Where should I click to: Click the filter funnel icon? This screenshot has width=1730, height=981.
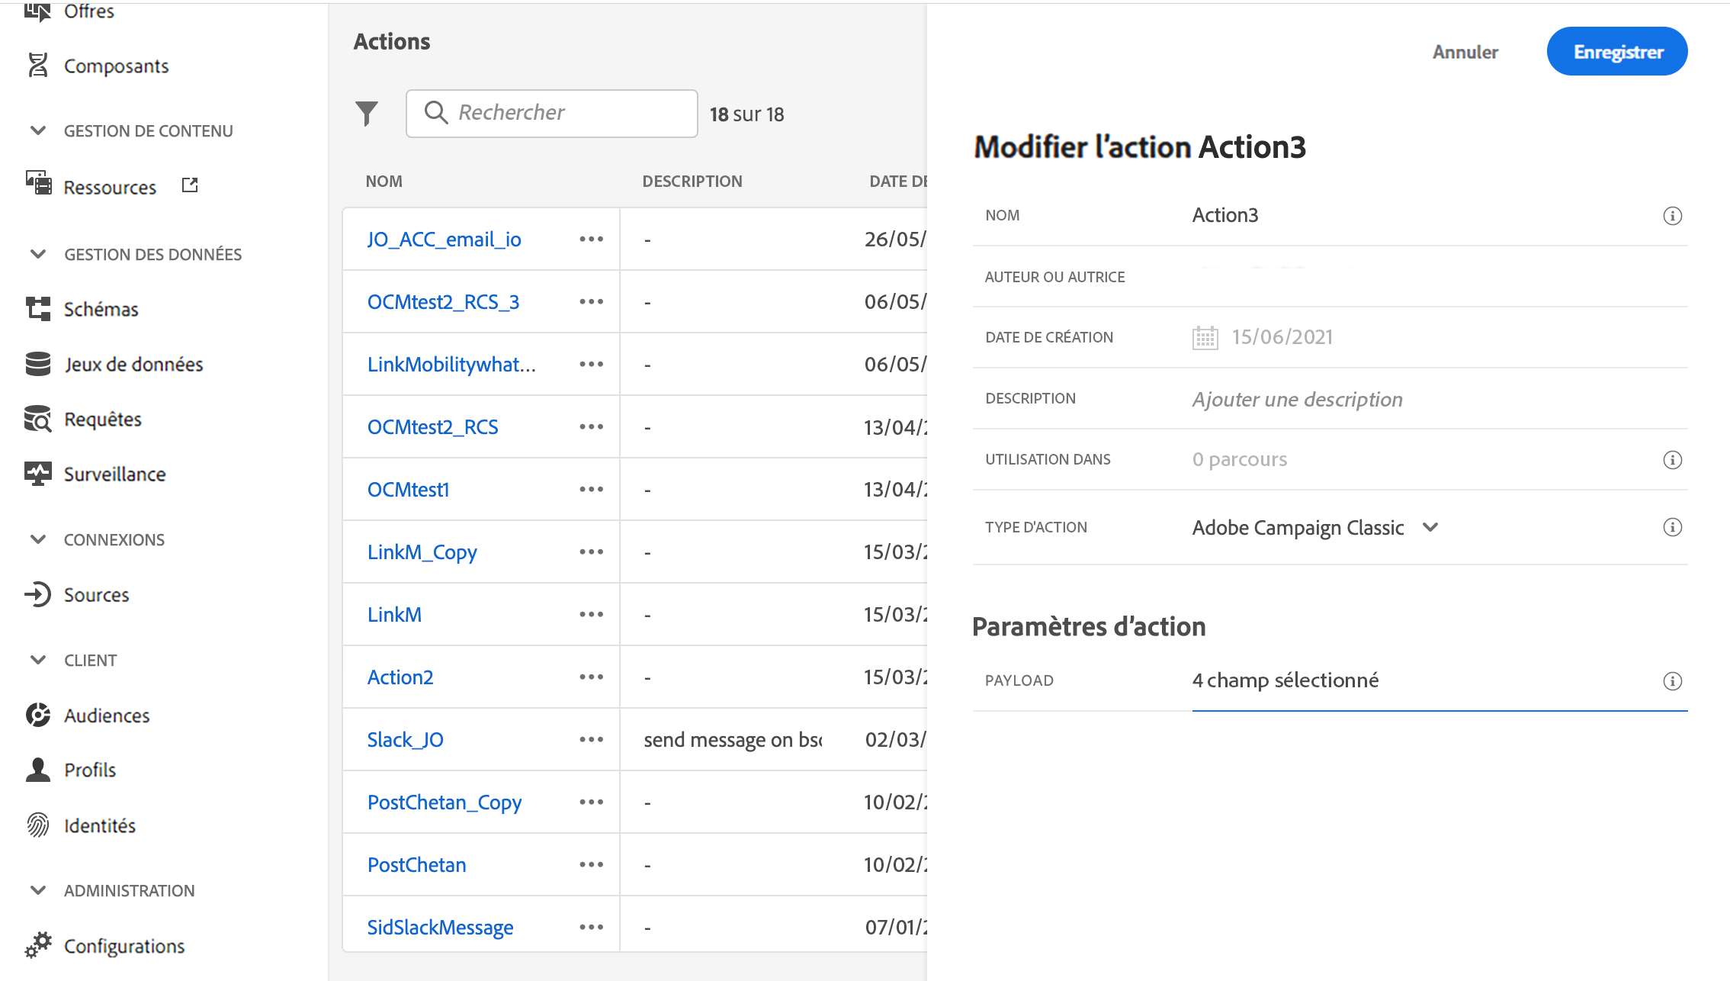(x=367, y=114)
